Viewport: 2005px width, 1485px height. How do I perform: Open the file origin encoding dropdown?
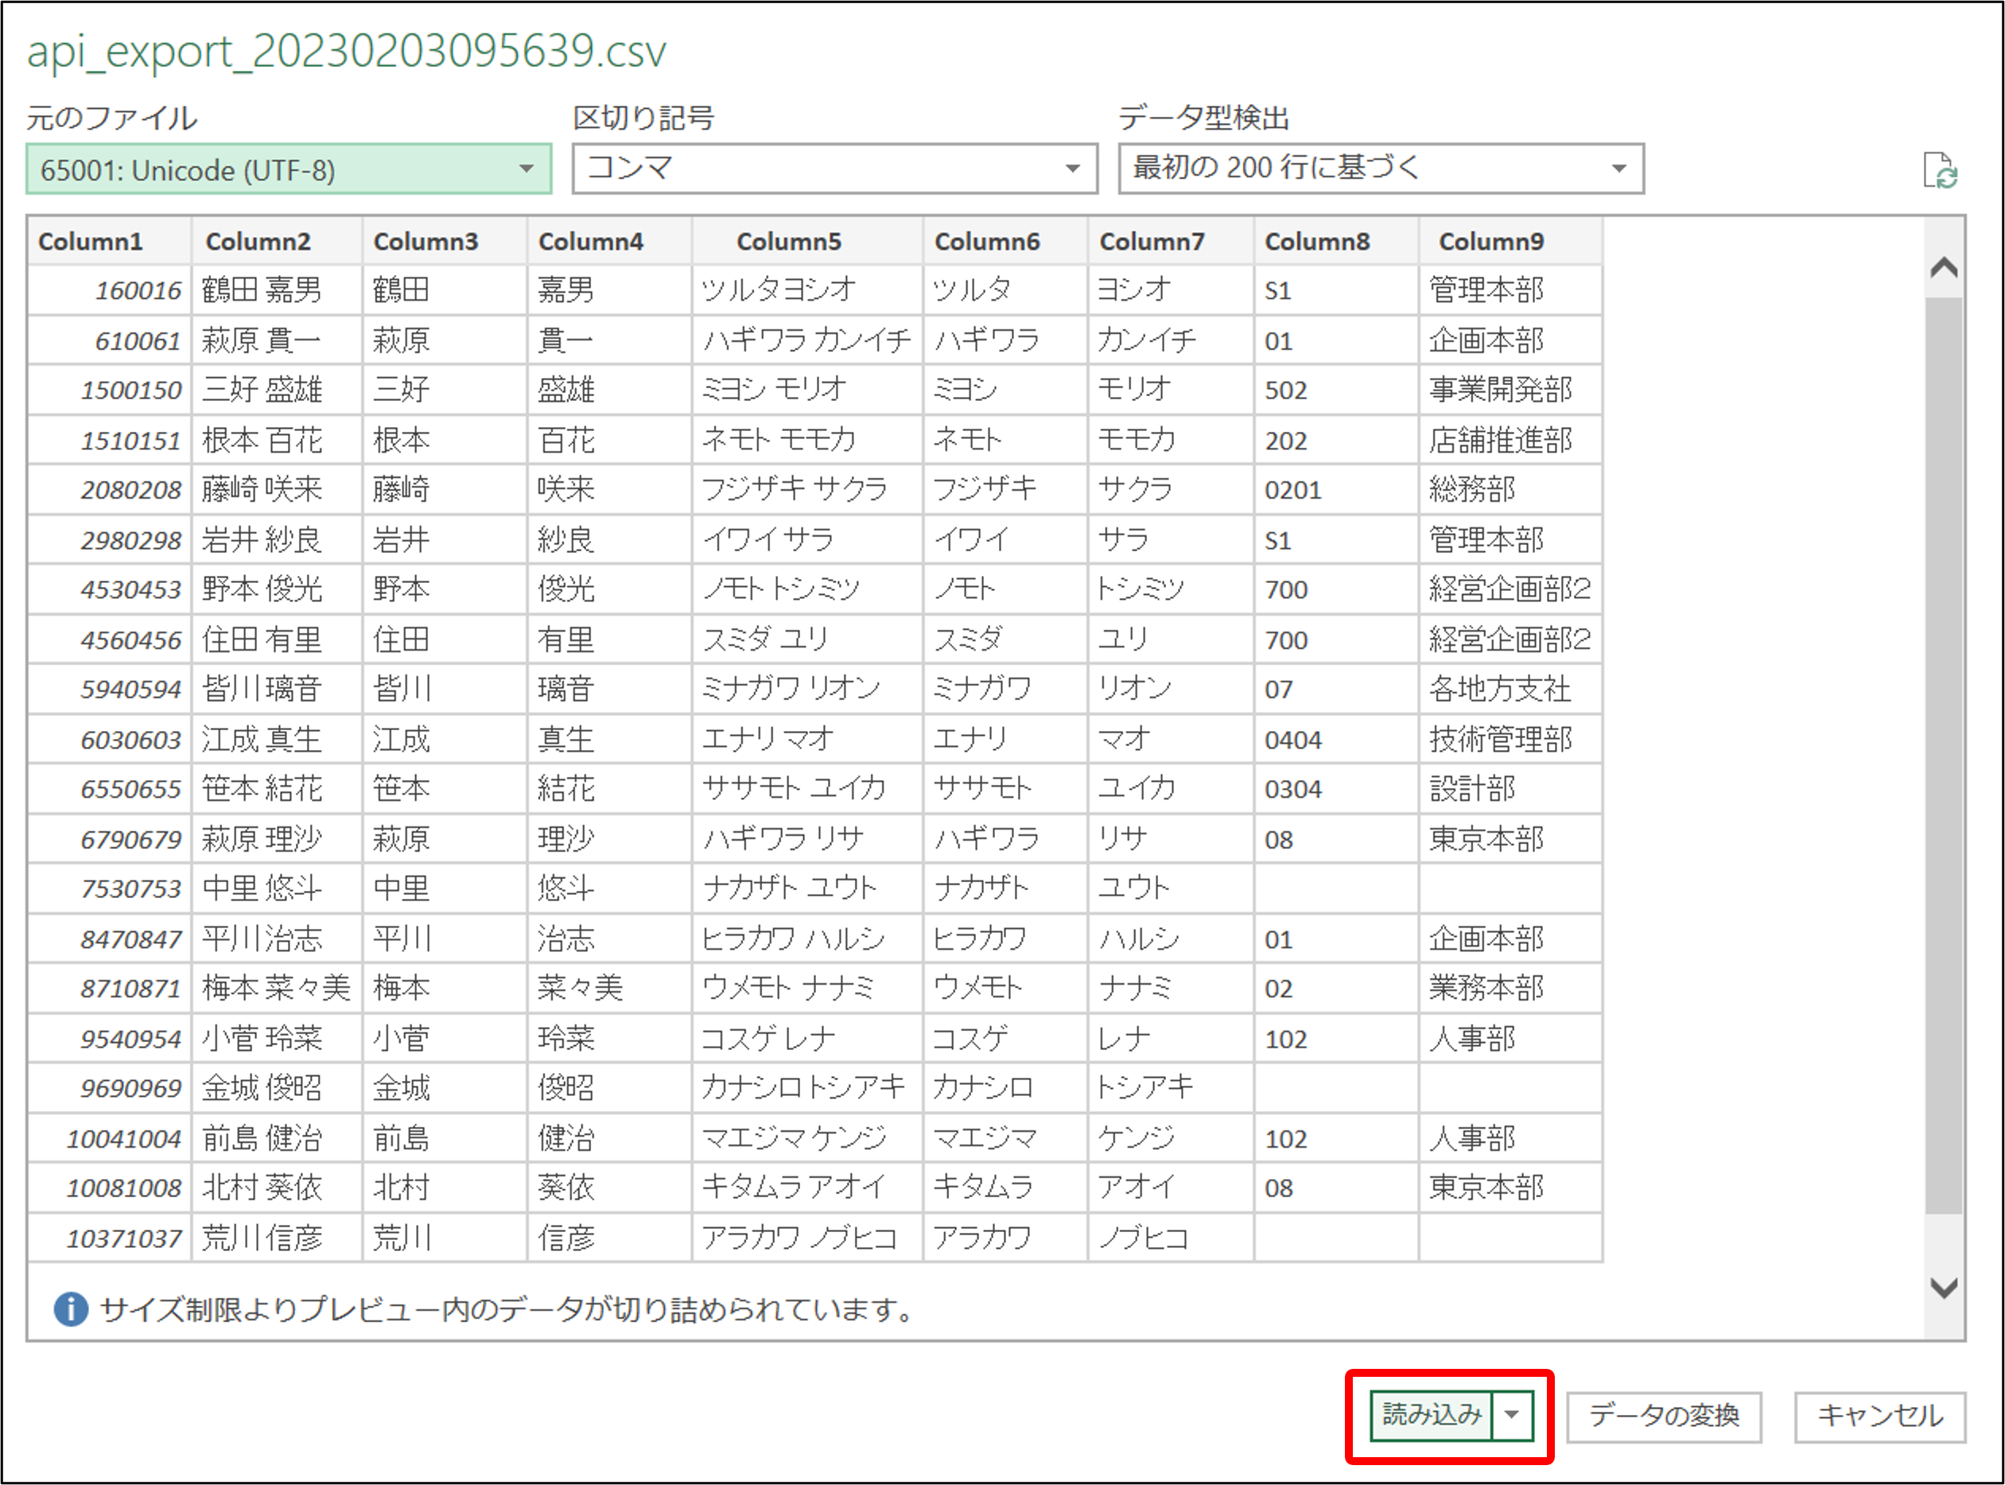click(289, 169)
